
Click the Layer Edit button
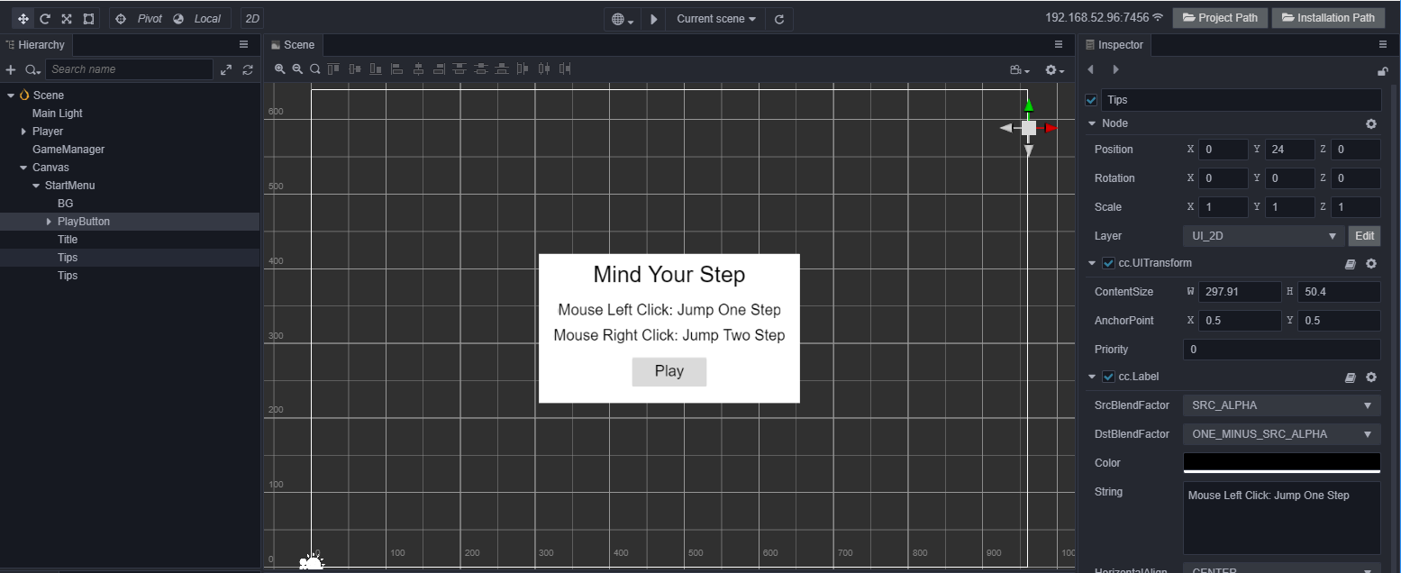(1364, 236)
